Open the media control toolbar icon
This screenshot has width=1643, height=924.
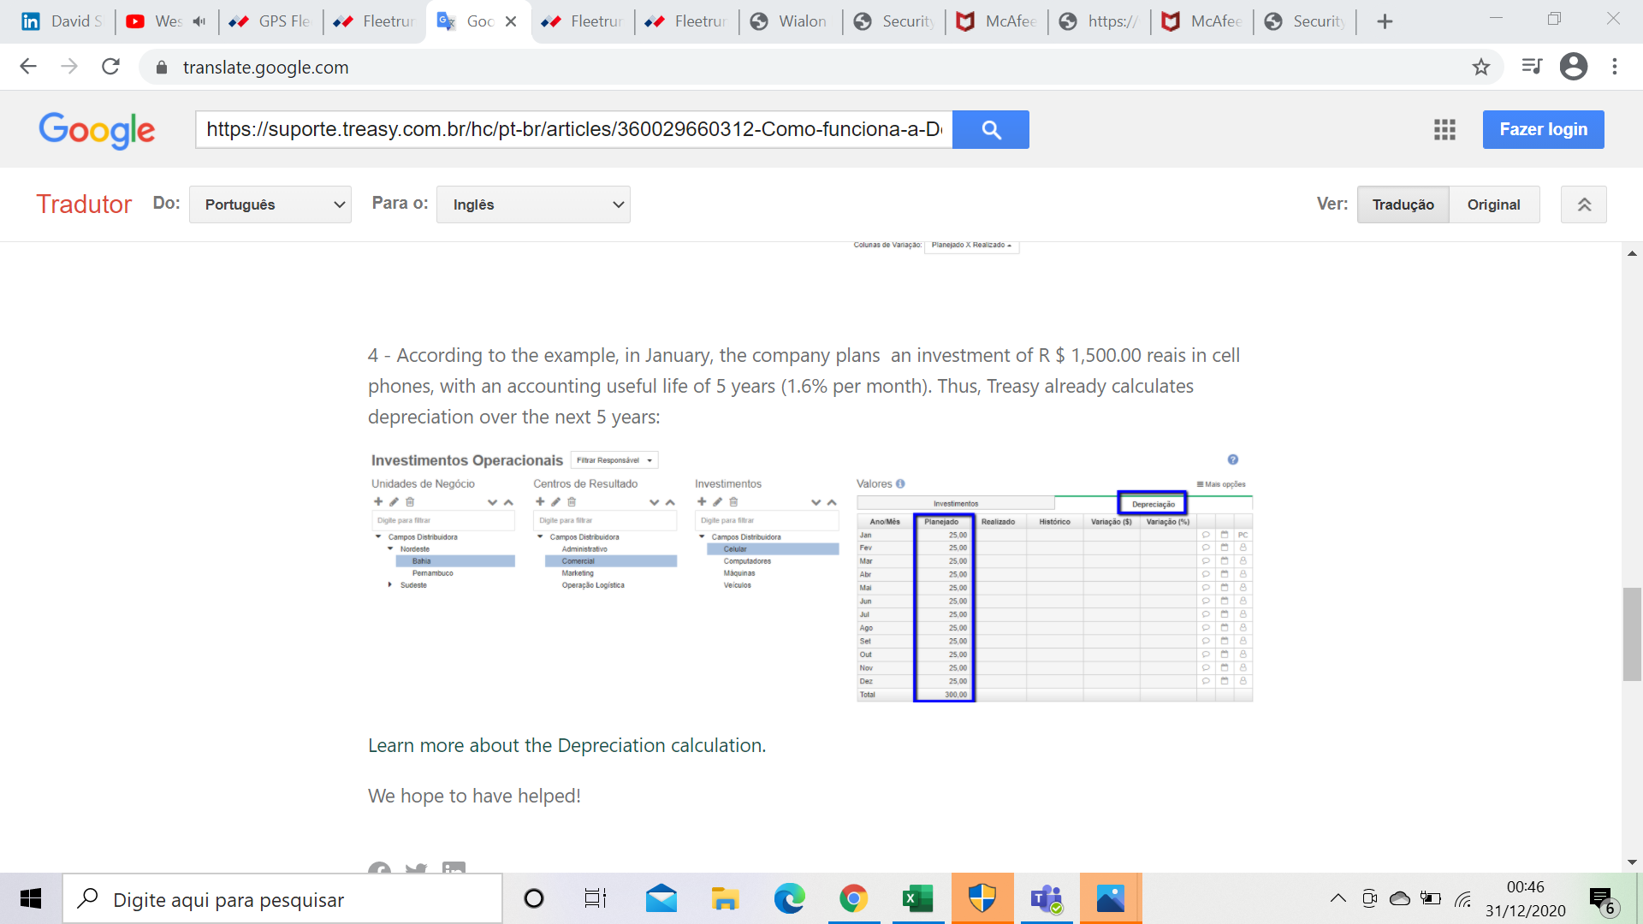click(1531, 67)
